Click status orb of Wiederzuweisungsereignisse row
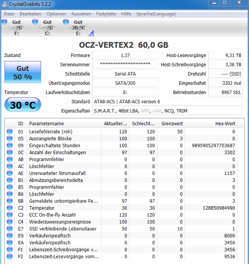Image resolution: width=249 pixels, height=264 pixels. [x=10, y=222]
